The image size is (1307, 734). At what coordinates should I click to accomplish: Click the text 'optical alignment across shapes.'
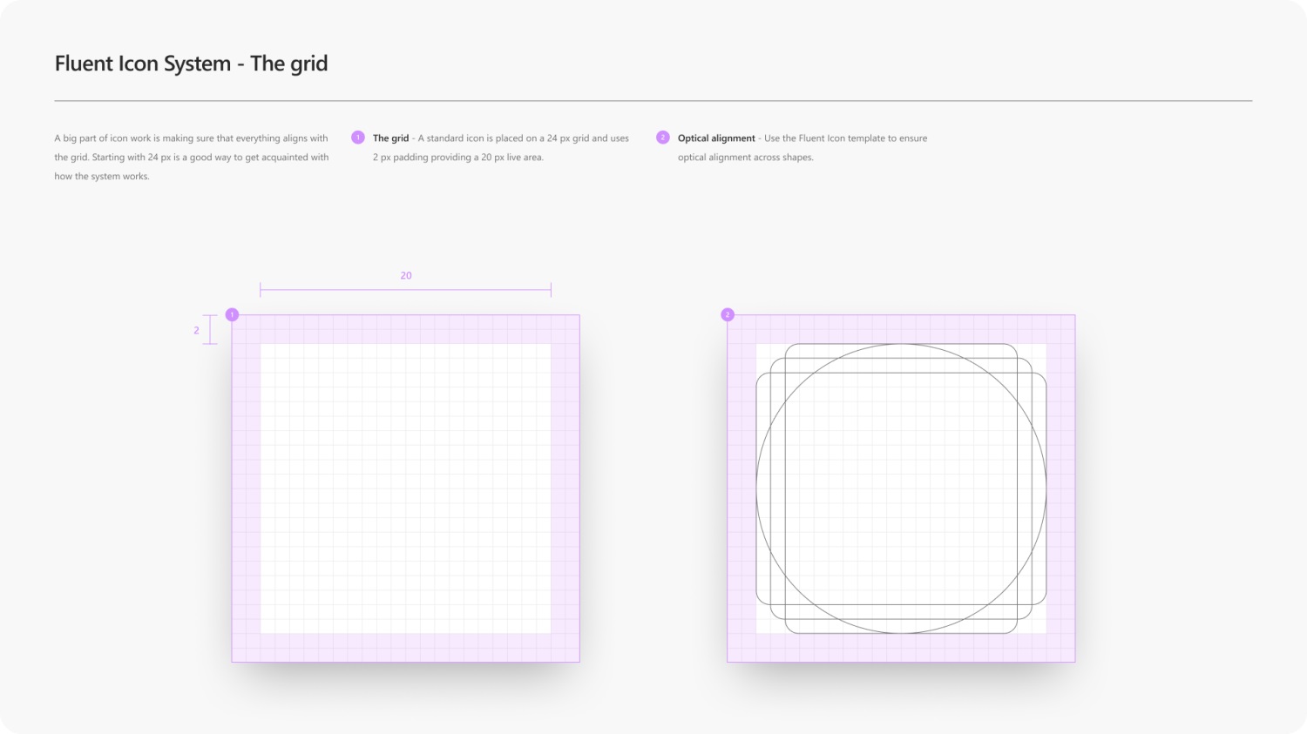[x=746, y=158]
